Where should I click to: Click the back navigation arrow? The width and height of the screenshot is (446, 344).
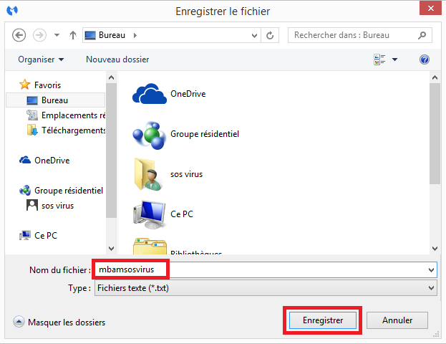coord(19,34)
